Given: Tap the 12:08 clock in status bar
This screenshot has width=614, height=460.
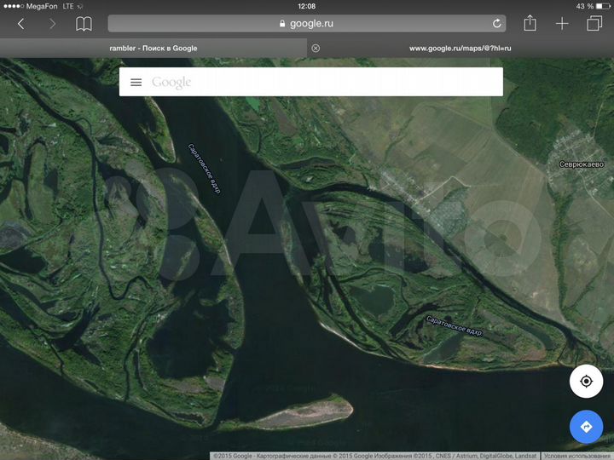Looking at the screenshot, I should pyautogui.click(x=307, y=6).
